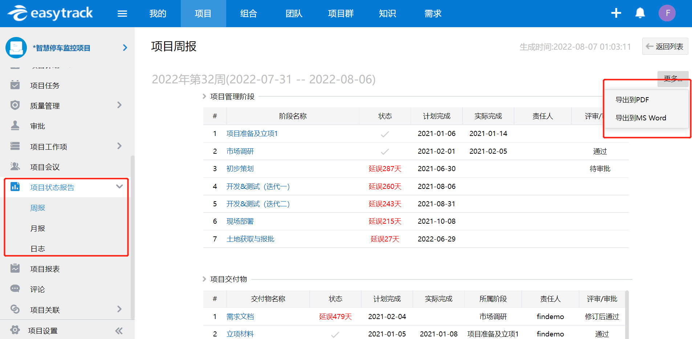Expand the 项目关联 submenu
This screenshot has height=339, width=692.
(x=119, y=309)
